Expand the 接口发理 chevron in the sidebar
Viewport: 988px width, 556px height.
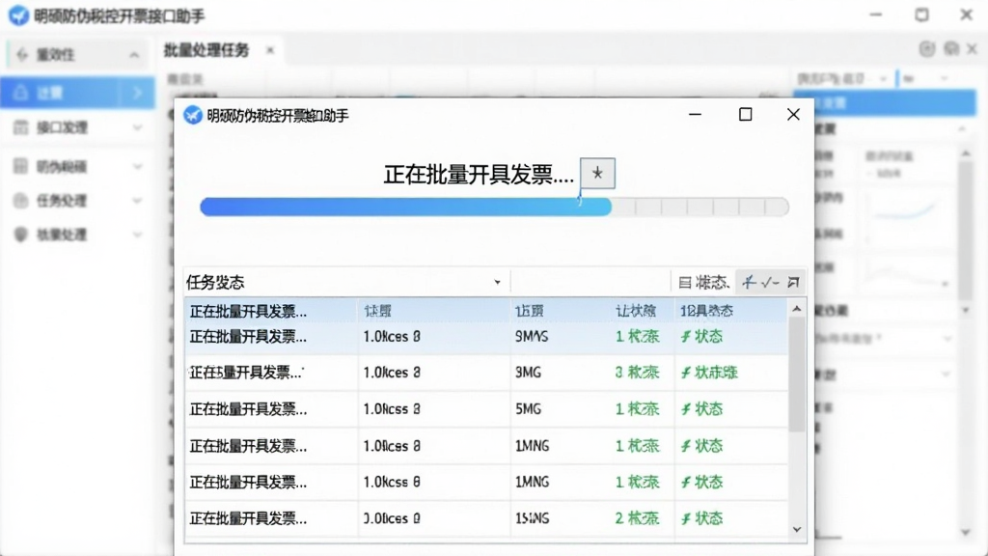tap(137, 128)
